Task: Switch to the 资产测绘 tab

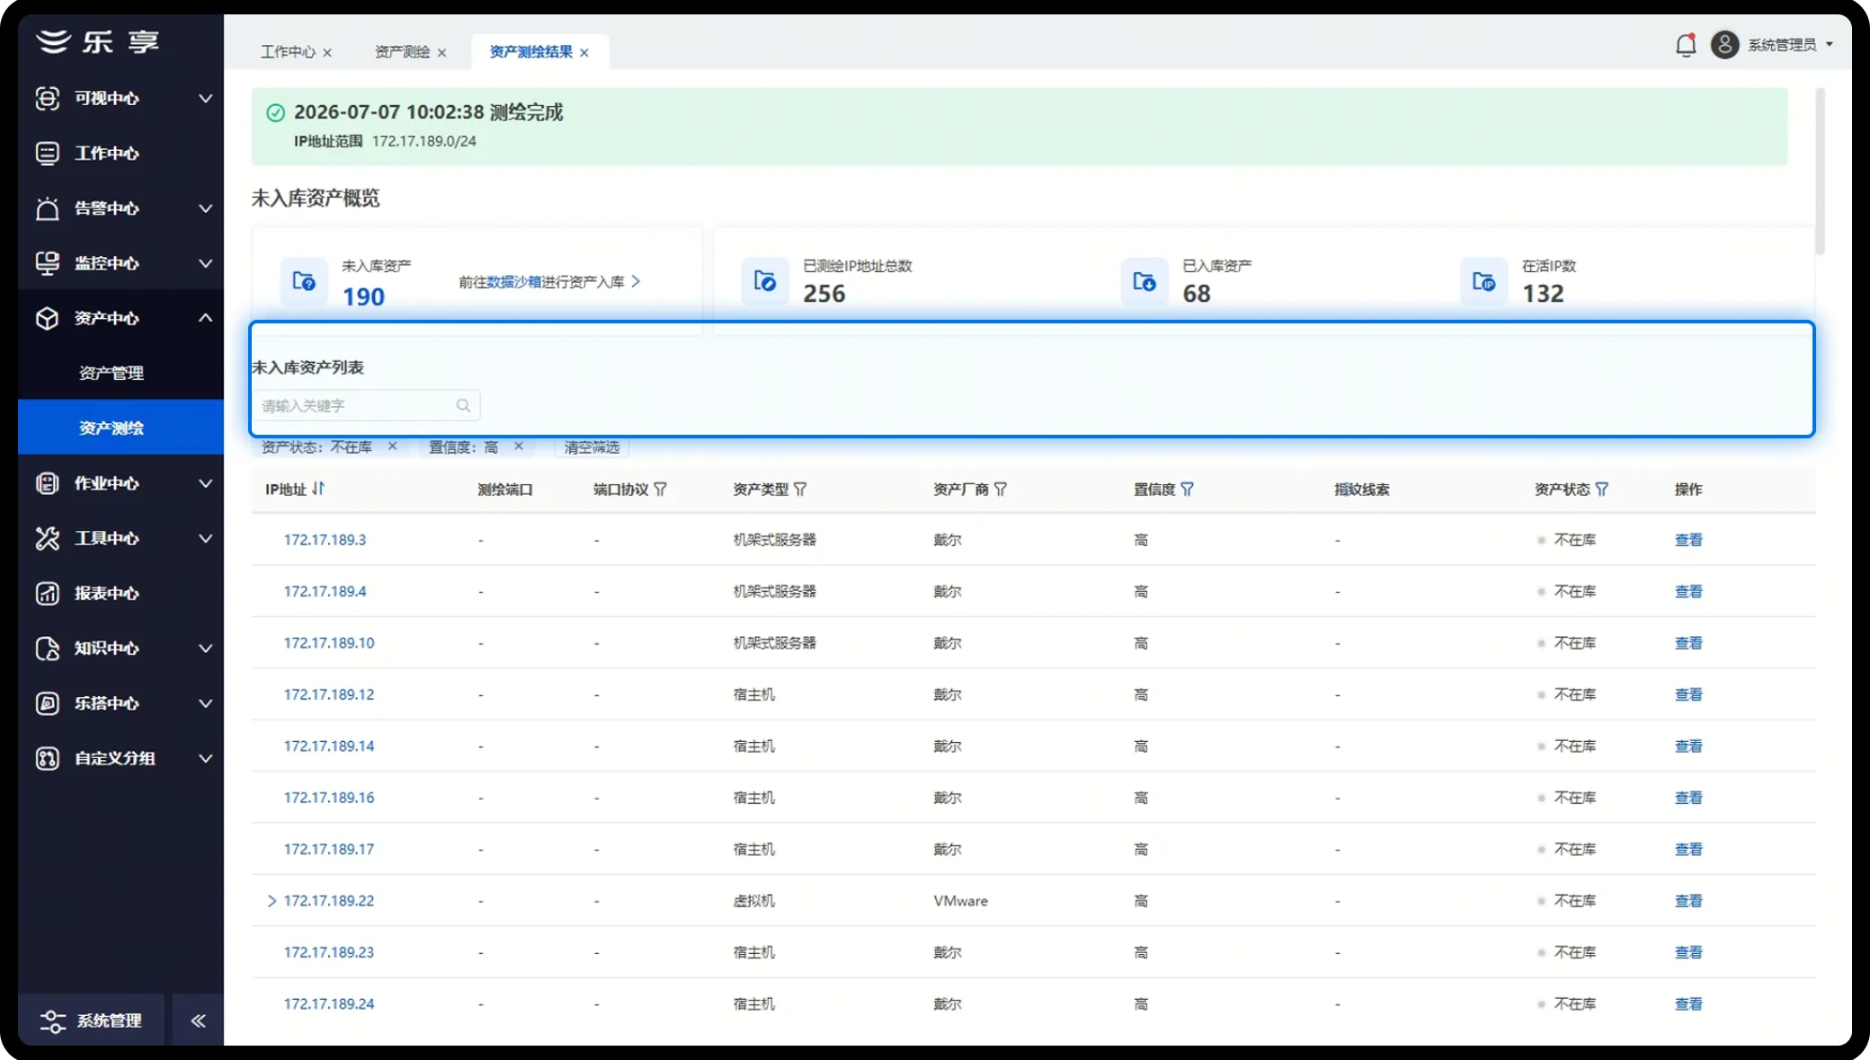Action: 402,52
